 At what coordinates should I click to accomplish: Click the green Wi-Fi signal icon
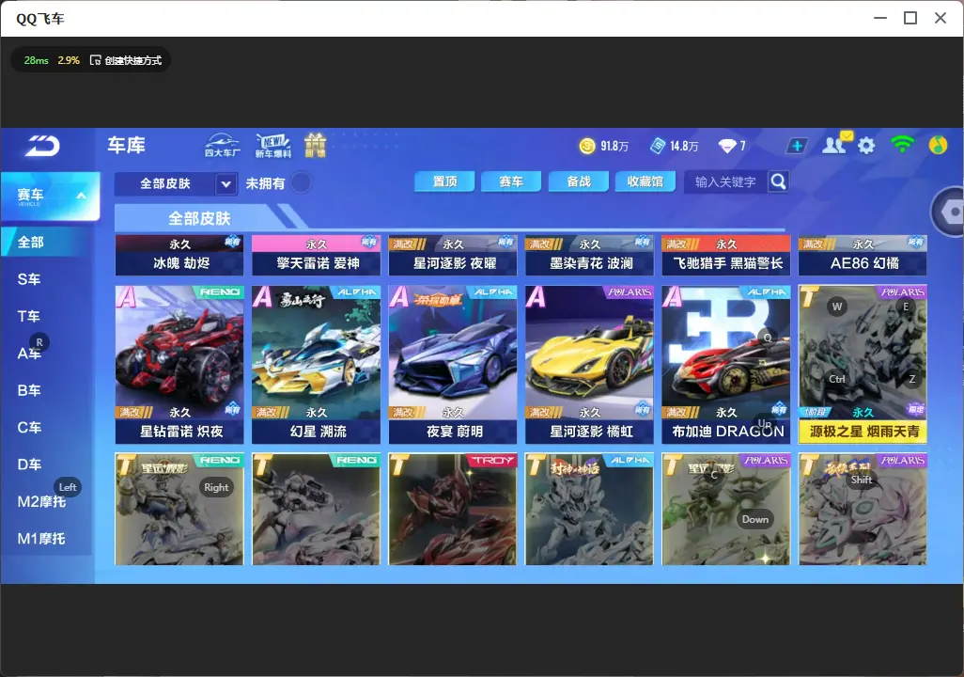tap(902, 145)
